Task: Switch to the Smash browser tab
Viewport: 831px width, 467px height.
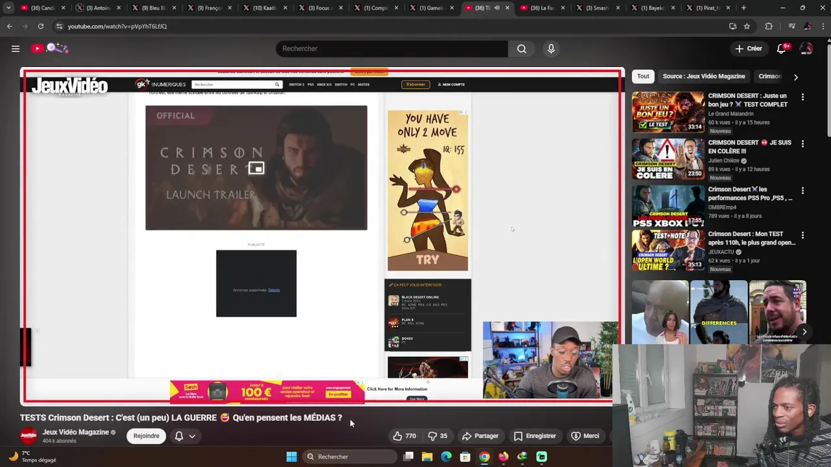Action: click(597, 8)
